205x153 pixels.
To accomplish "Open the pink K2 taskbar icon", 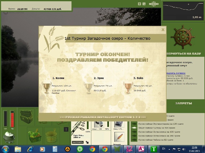I will click(x=129, y=149).
